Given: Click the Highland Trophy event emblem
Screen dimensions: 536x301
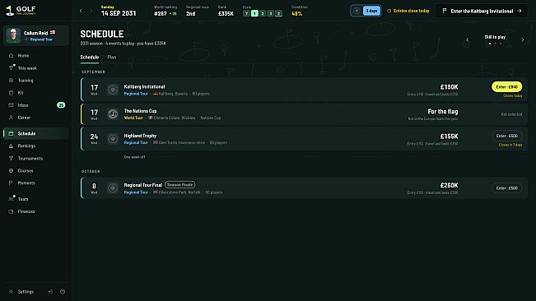Looking at the screenshot, I should coord(113,138).
